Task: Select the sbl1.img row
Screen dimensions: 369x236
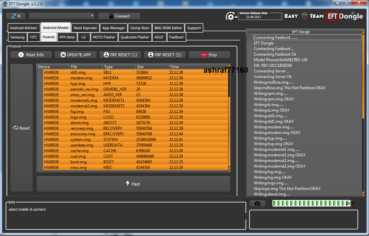Action: pyautogui.click(x=136, y=72)
